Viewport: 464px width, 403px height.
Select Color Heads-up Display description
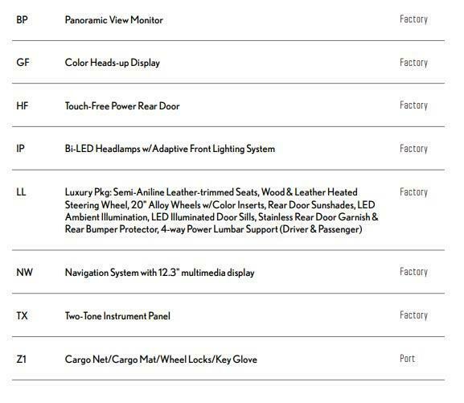(112, 63)
